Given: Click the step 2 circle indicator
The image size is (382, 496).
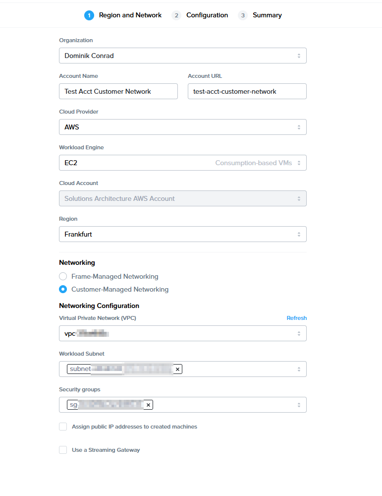Looking at the screenshot, I should (x=176, y=15).
